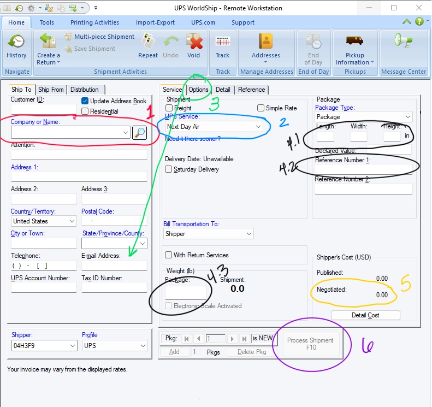The height and width of the screenshot is (407, 432).
Task: Open quick access customize dropdown arrow
Action: click(x=96, y=8)
